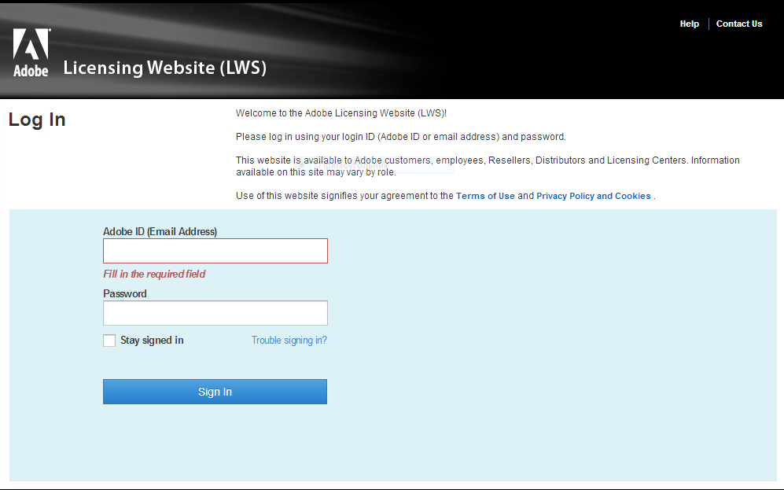Image resolution: width=784 pixels, height=490 pixels.
Task: Open the Help link
Action: [x=689, y=24]
